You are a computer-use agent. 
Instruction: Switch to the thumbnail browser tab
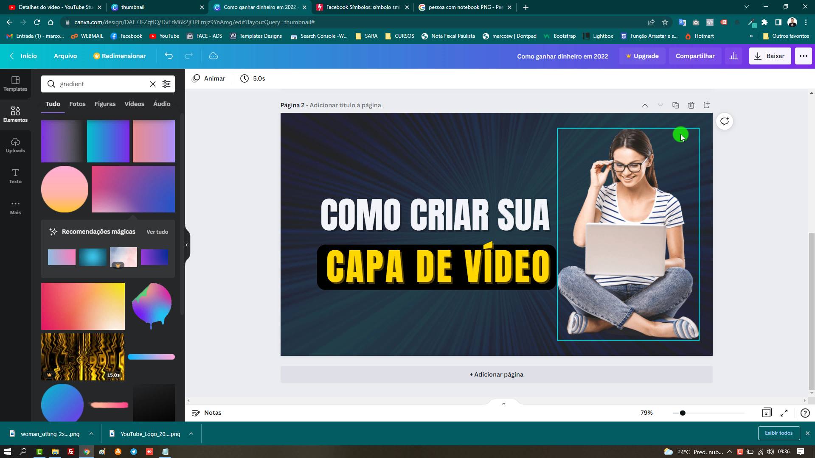(x=157, y=7)
